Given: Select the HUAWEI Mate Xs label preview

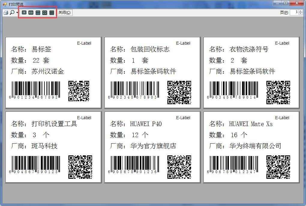Looking at the screenshot, I should pyautogui.click(x=251, y=147).
